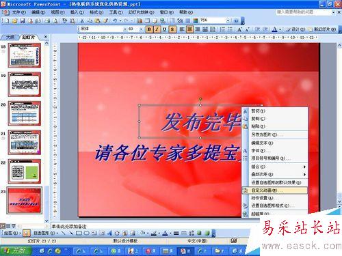
Task: Toggle Align Right
Action: coord(198,29)
